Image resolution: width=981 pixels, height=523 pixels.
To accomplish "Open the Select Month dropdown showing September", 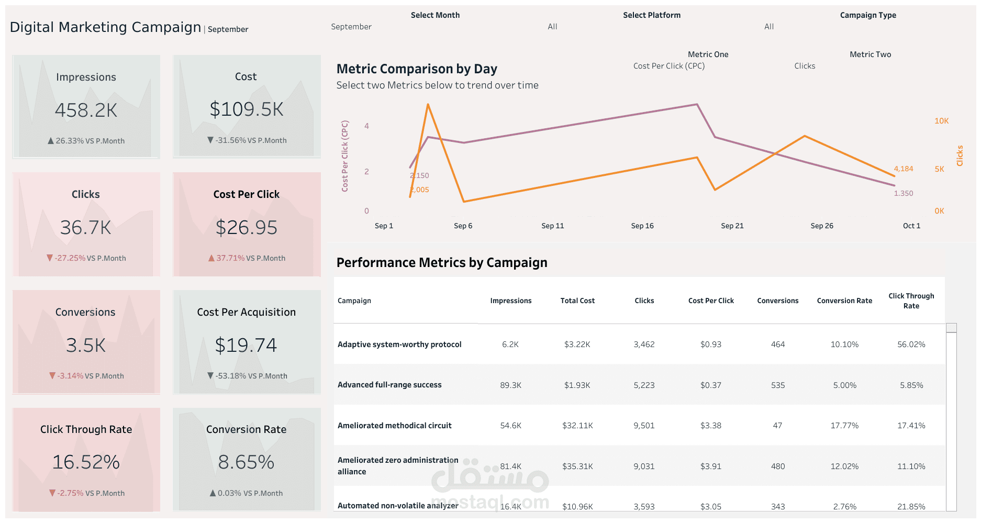I will tap(435, 27).
